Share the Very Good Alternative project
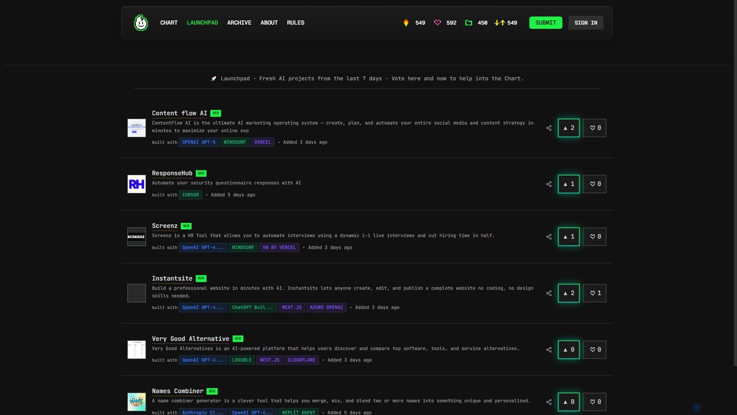 pos(549,349)
